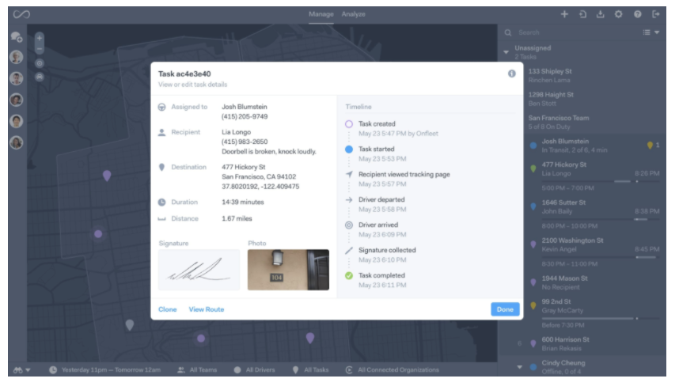
Task: Switch to the Analyze tab
Action: click(x=354, y=14)
